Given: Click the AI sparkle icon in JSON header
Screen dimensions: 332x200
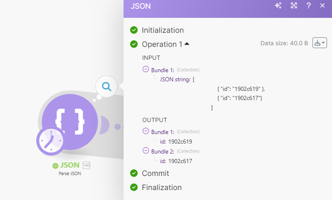Looking at the screenshot, I should coord(278,6).
